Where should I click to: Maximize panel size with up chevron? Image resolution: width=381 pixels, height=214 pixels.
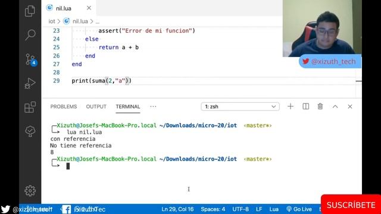tap(335, 106)
